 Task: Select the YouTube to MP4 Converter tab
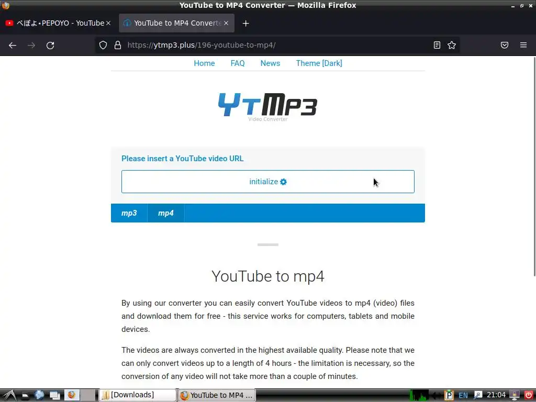click(x=176, y=23)
